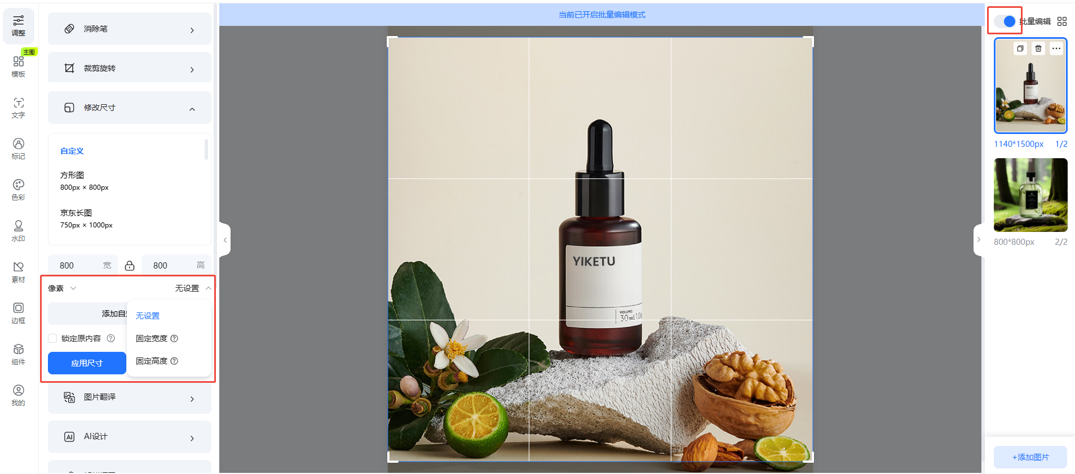Click the height field showing 800

click(x=176, y=266)
